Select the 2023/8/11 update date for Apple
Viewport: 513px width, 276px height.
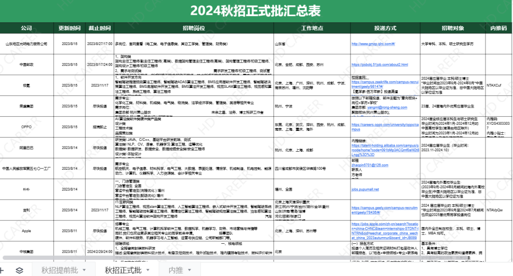tap(69, 230)
